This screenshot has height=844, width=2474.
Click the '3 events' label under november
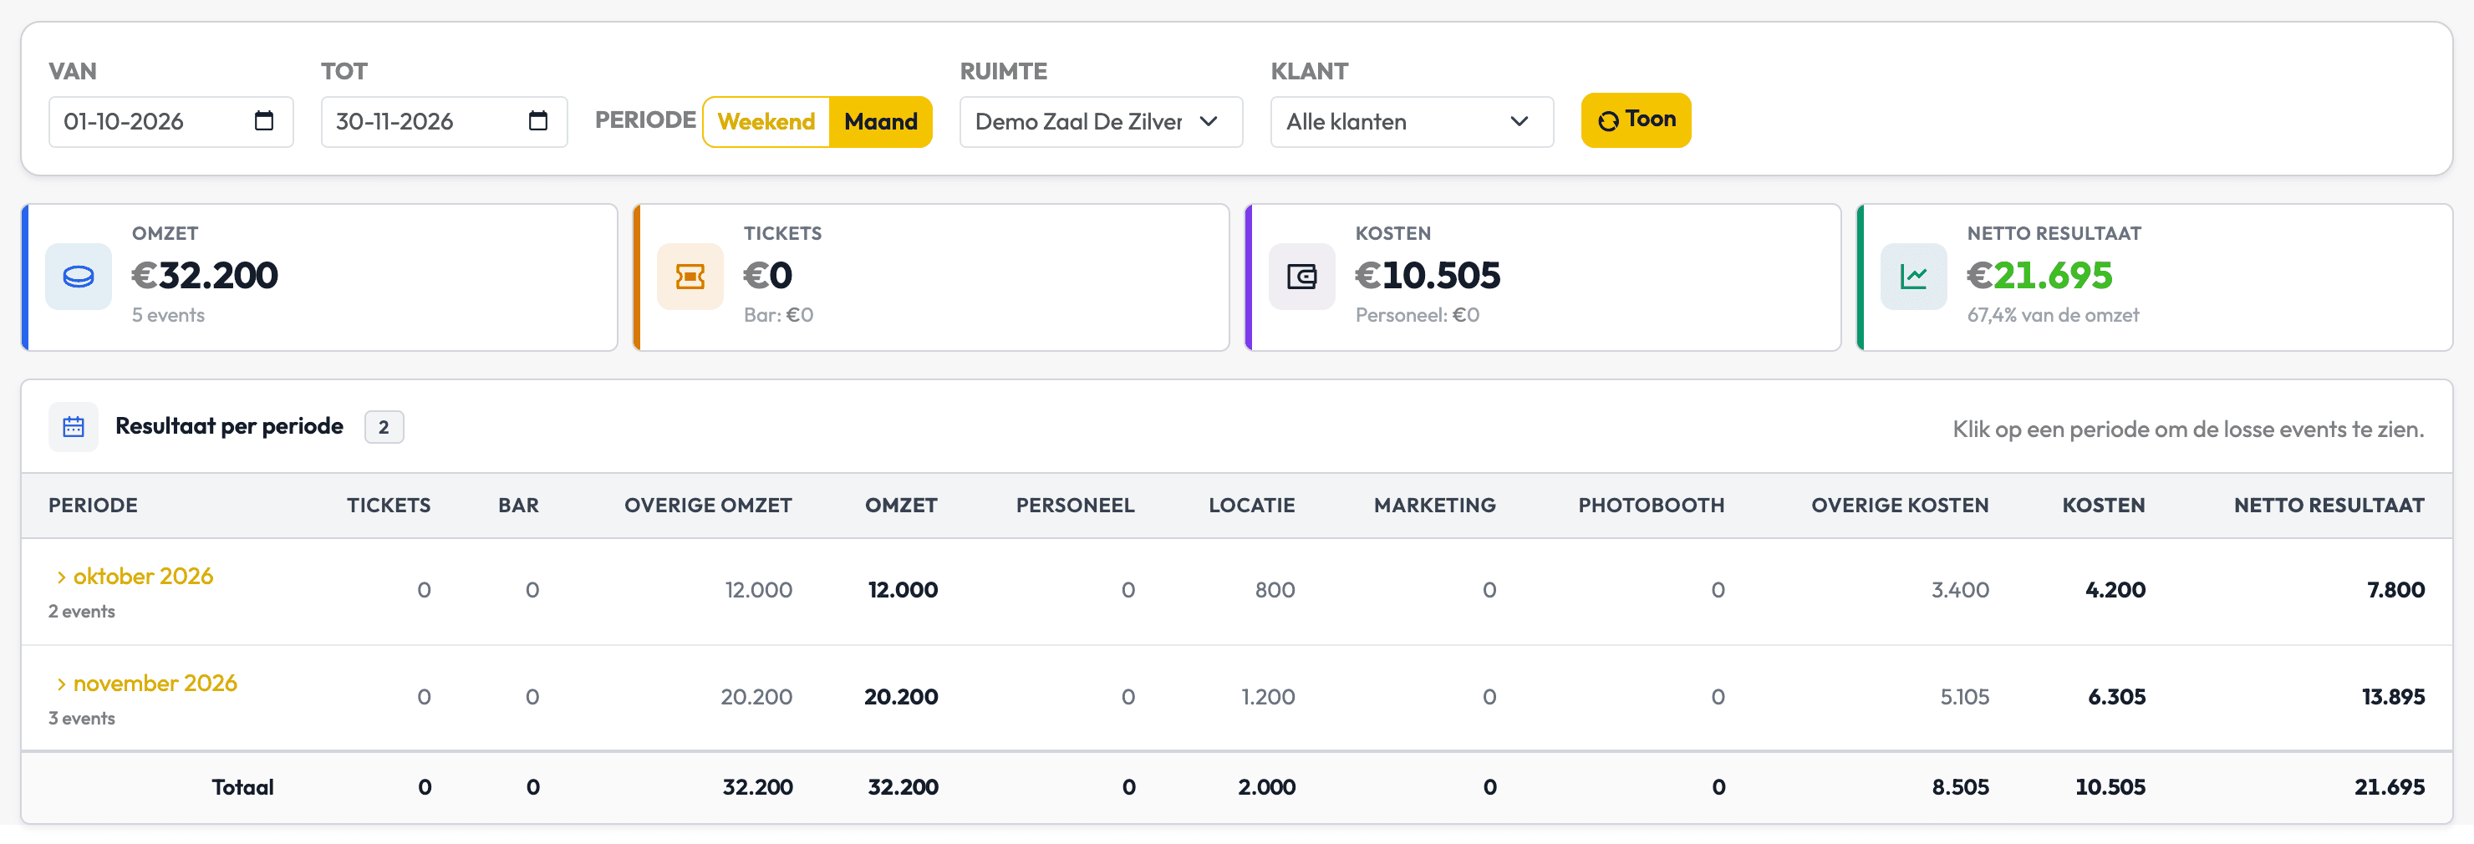[82, 718]
